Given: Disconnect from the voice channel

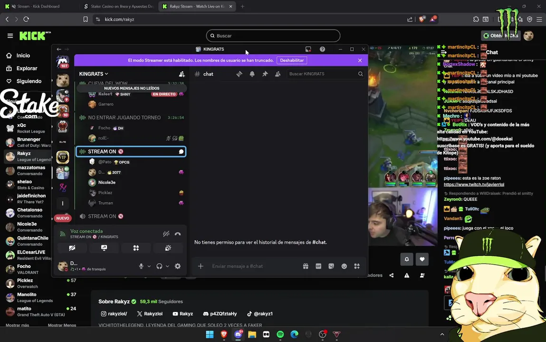Looking at the screenshot, I should pos(178,234).
